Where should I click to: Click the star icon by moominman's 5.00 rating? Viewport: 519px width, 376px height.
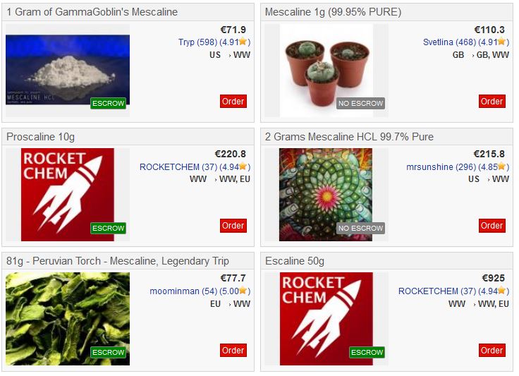[x=243, y=290]
